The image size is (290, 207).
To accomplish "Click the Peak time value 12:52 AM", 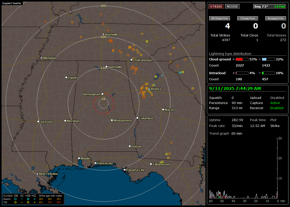I will pyautogui.click(x=257, y=126).
